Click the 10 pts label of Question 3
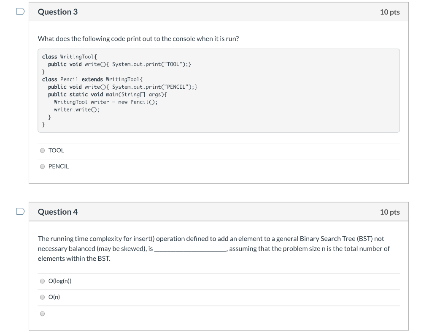 (389, 12)
